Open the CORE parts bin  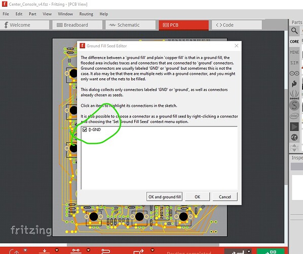[294, 42]
